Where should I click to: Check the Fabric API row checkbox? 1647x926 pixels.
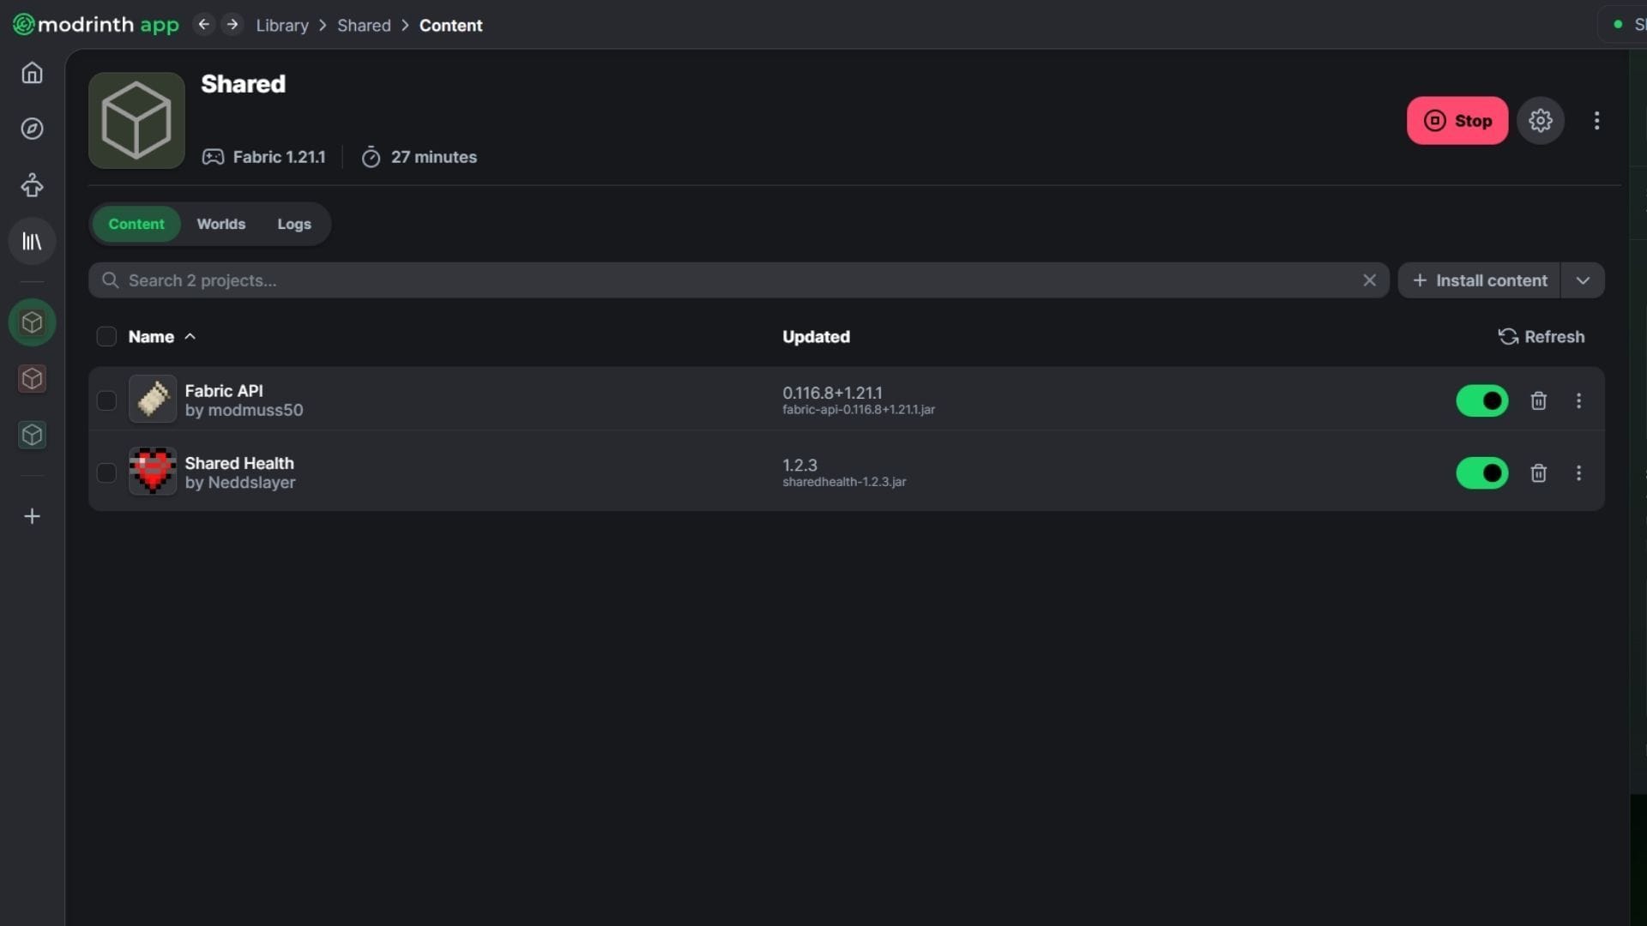tap(106, 400)
